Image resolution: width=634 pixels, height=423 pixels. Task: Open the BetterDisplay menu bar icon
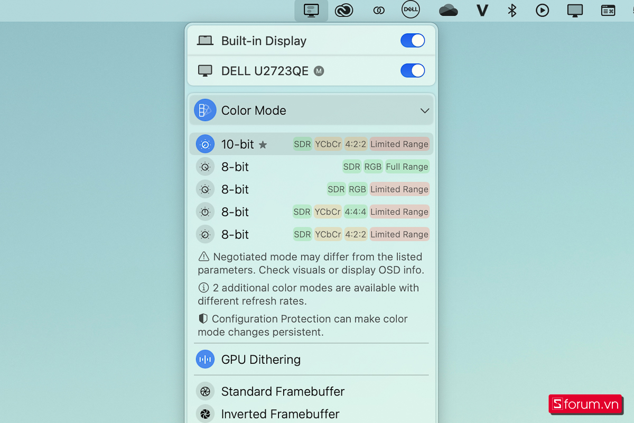pyautogui.click(x=311, y=10)
